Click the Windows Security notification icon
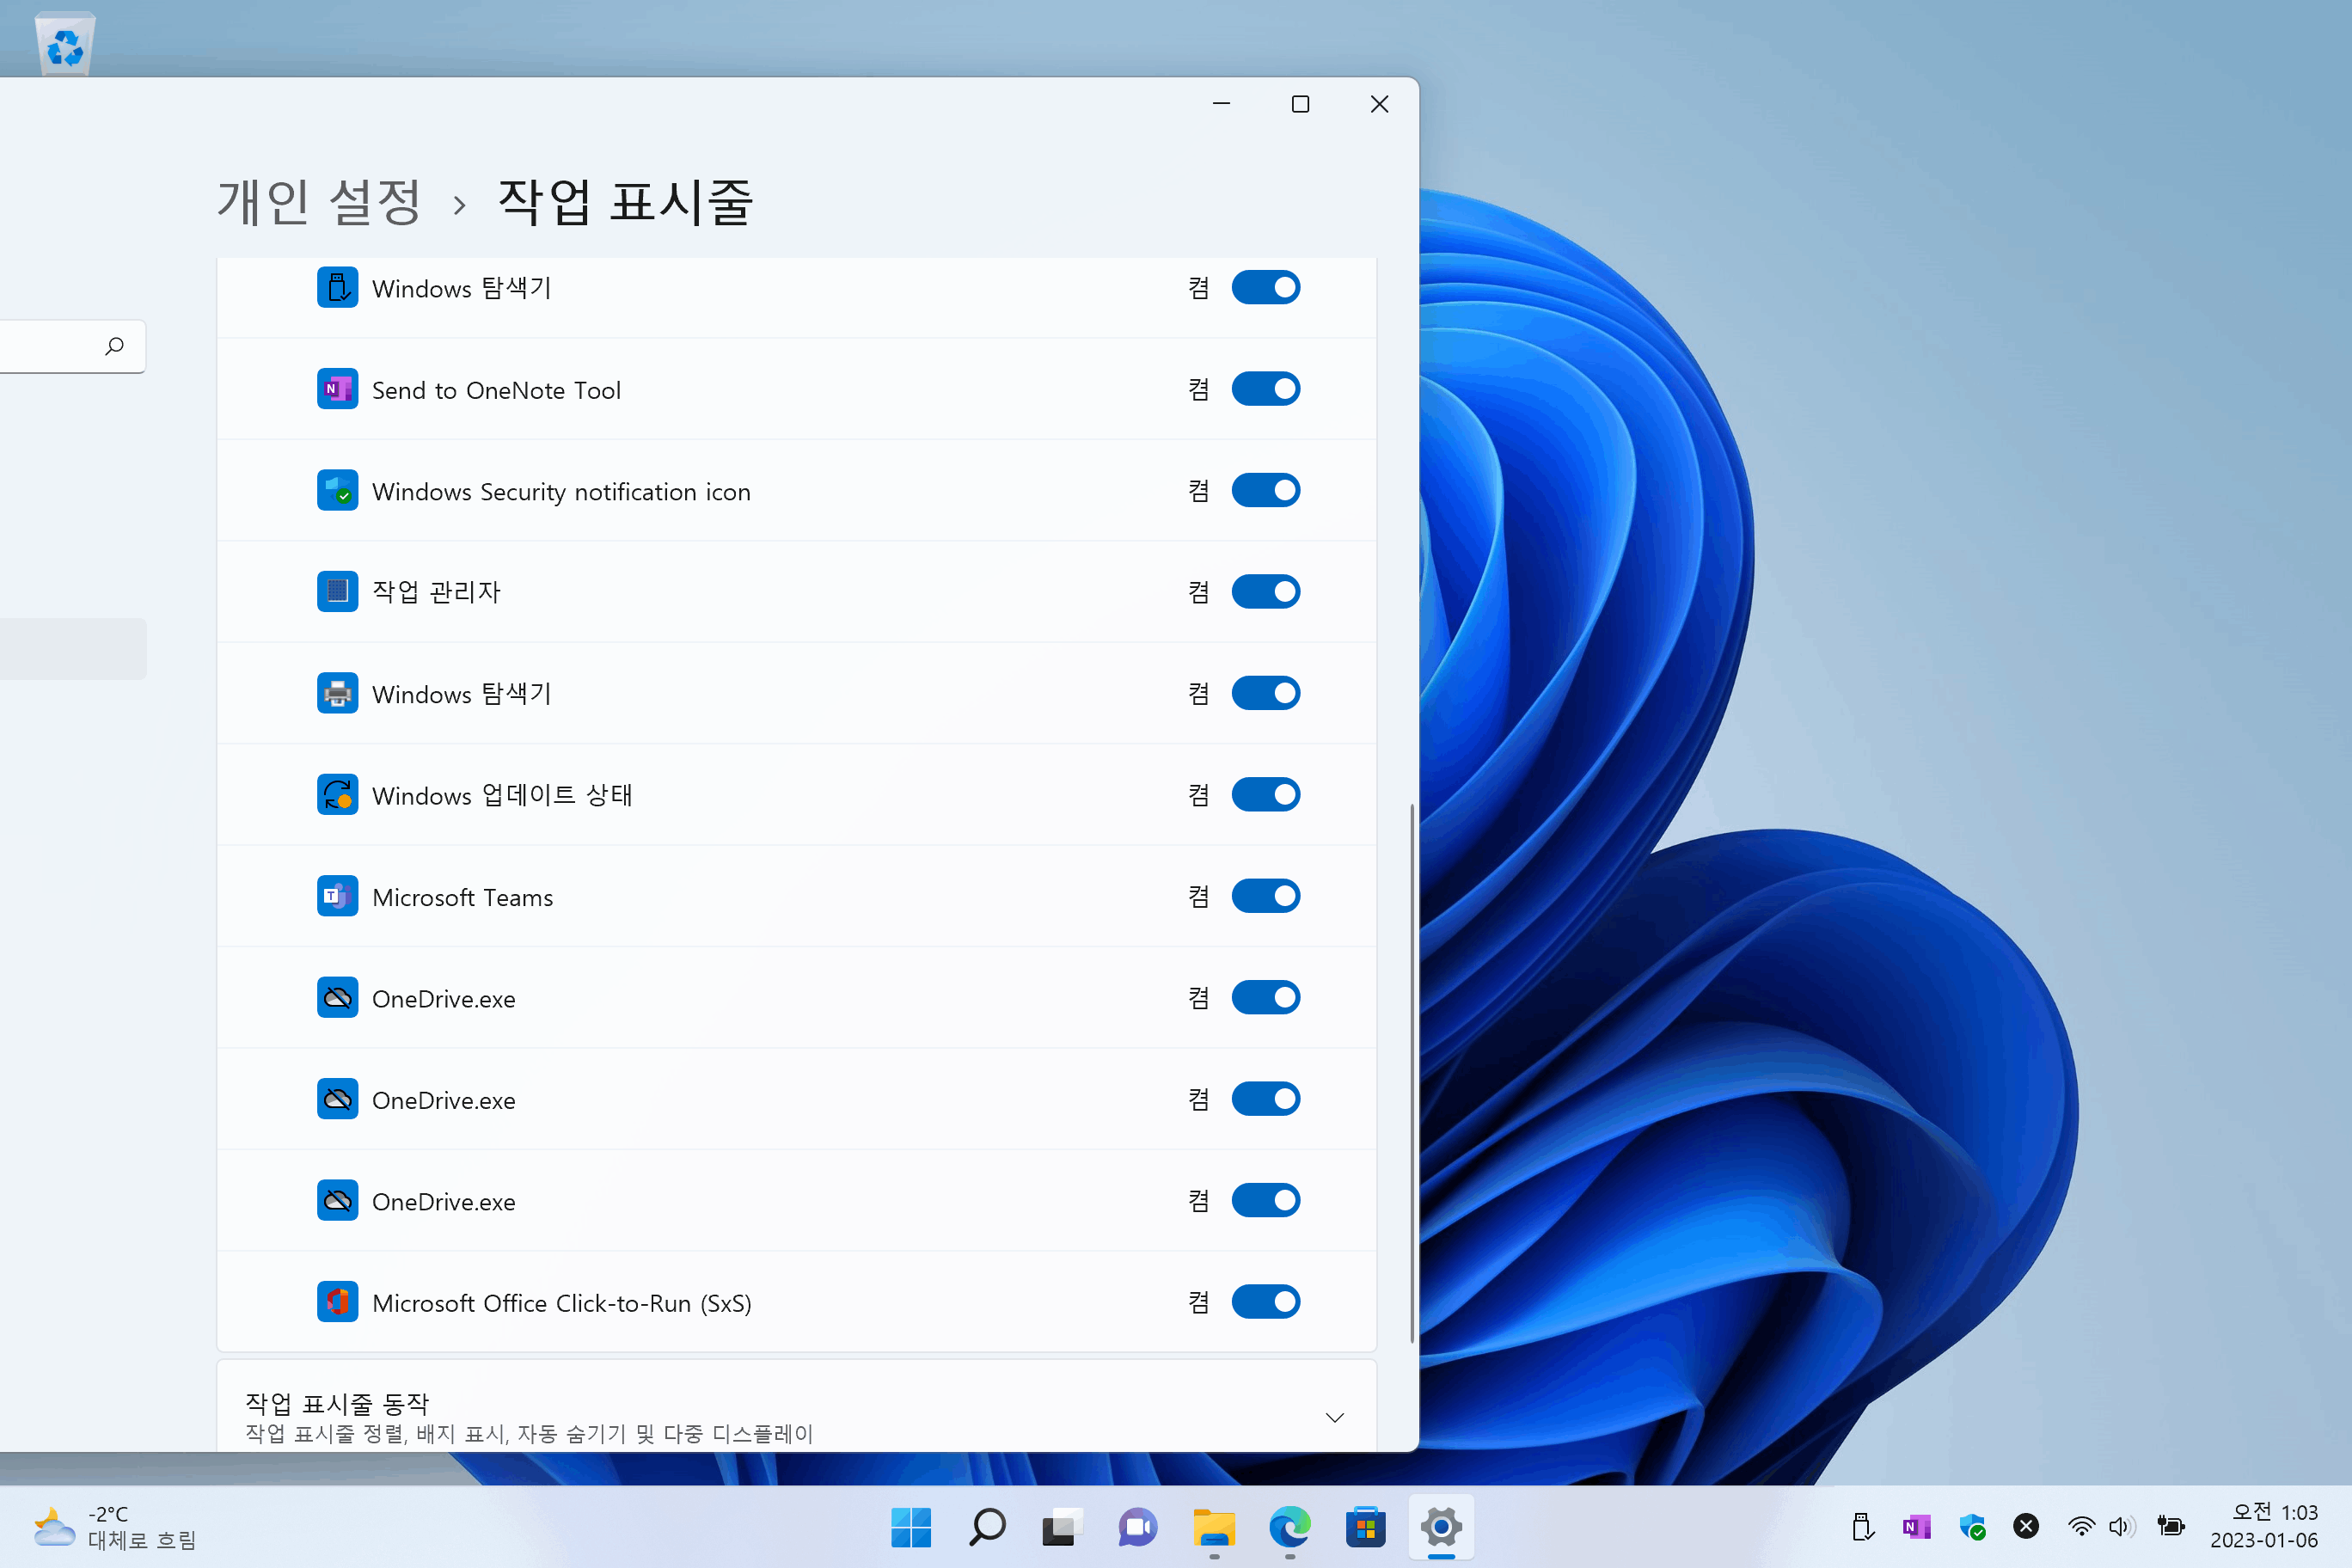Screen dimensions: 2352x1568 [x=337, y=490]
